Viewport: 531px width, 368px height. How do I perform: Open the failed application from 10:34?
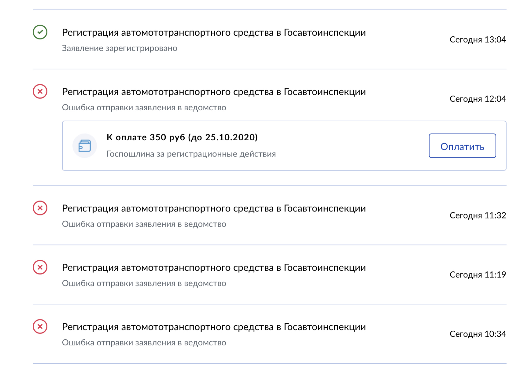tap(214, 327)
